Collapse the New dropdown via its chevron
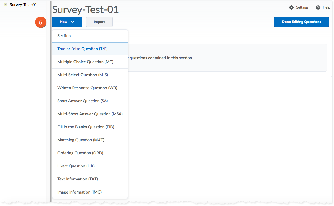The height and width of the screenshot is (206, 334). pos(73,22)
